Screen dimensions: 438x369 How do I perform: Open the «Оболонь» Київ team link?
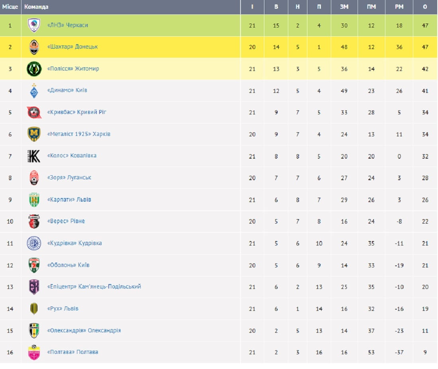click(x=68, y=265)
